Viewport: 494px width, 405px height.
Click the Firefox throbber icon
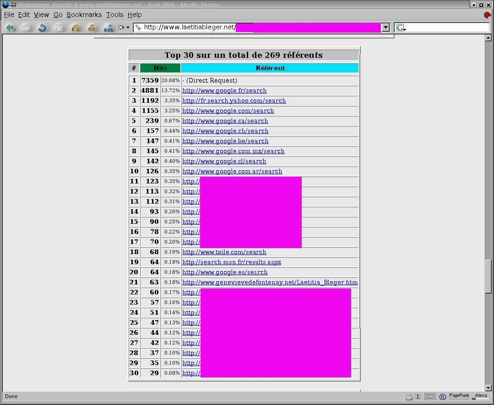coord(487,15)
